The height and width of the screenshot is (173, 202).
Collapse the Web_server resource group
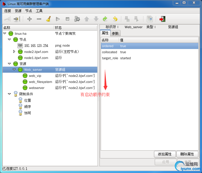[14, 70]
